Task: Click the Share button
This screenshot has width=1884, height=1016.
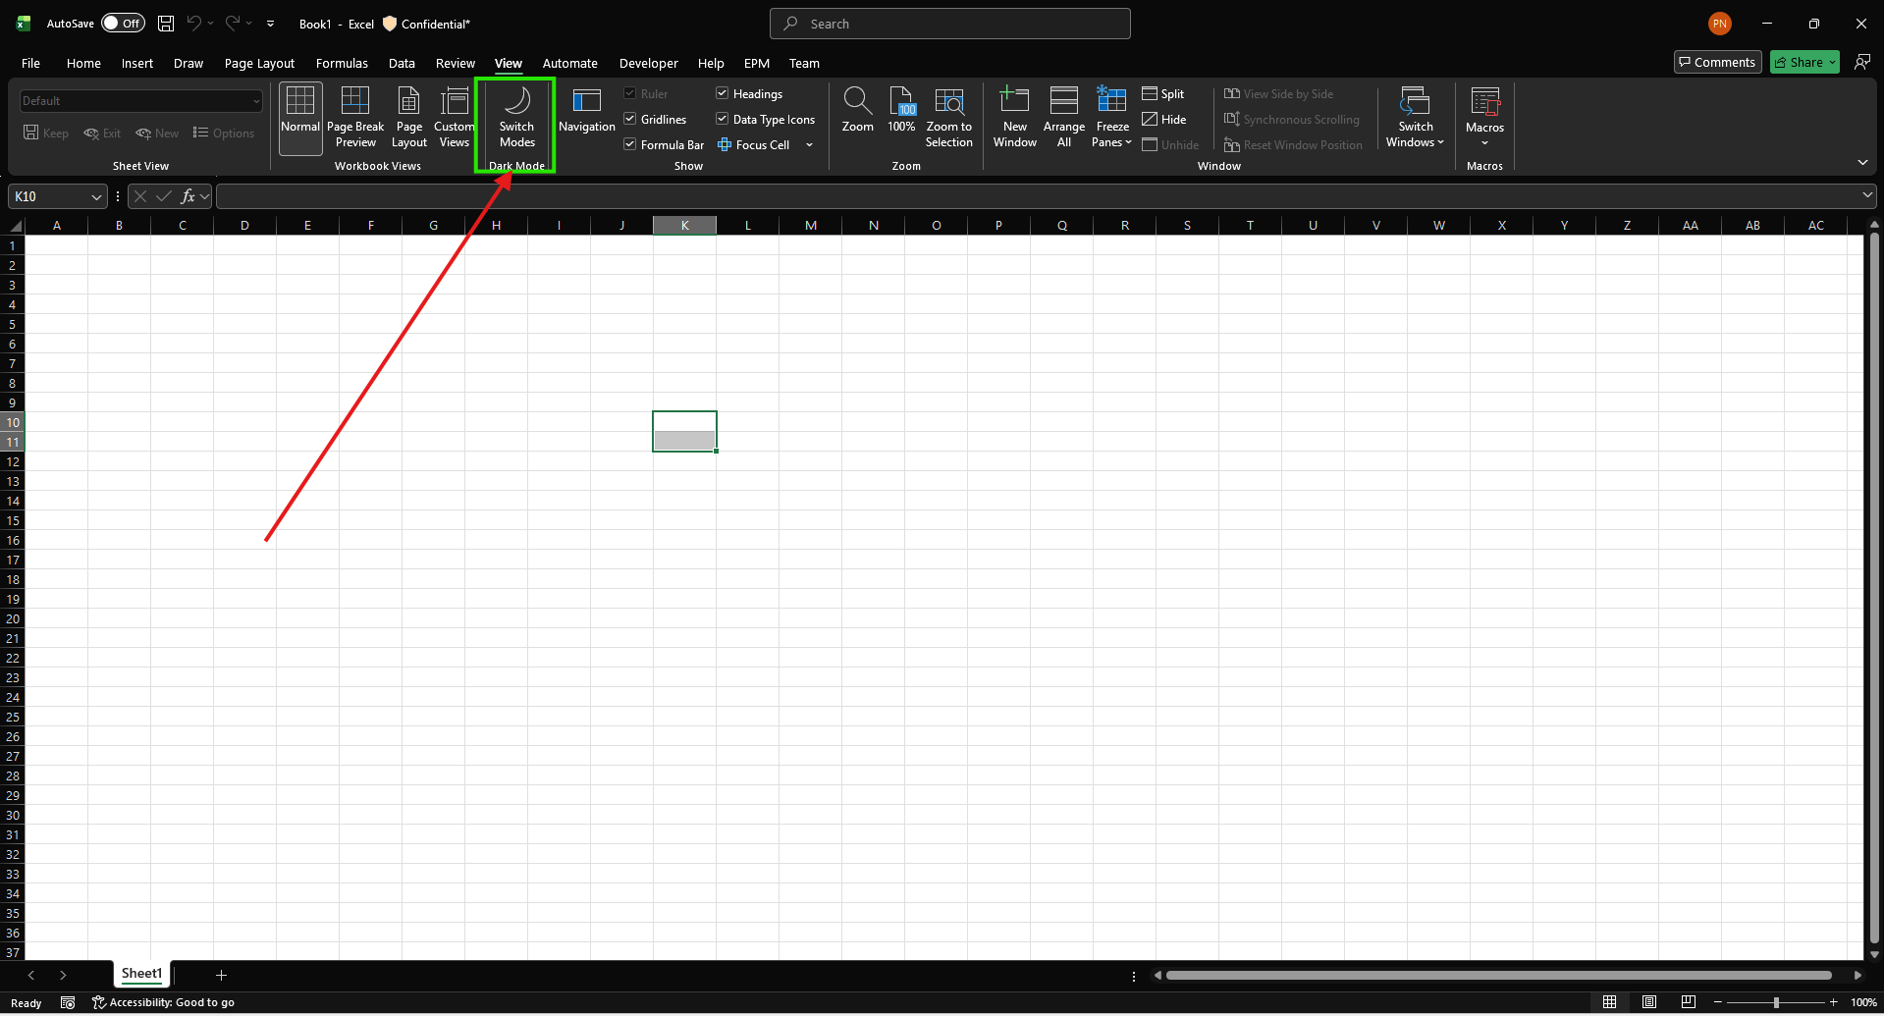Action: (1804, 62)
